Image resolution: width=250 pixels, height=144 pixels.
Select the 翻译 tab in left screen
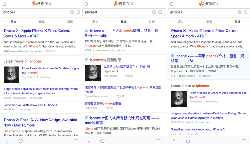point(42,22)
